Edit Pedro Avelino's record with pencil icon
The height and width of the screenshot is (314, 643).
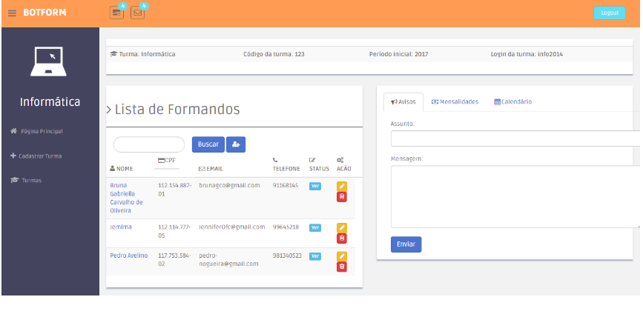coord(342,256)
